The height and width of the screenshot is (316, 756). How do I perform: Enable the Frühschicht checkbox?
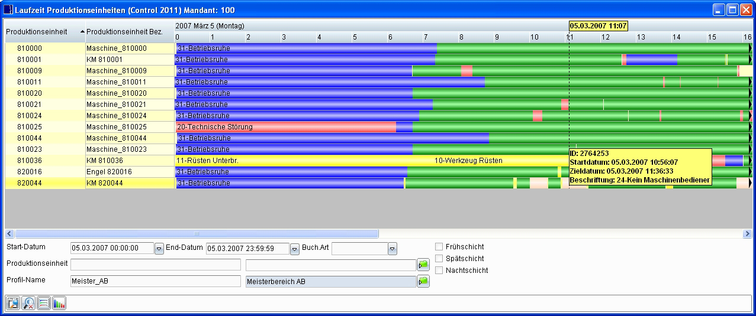439,247
